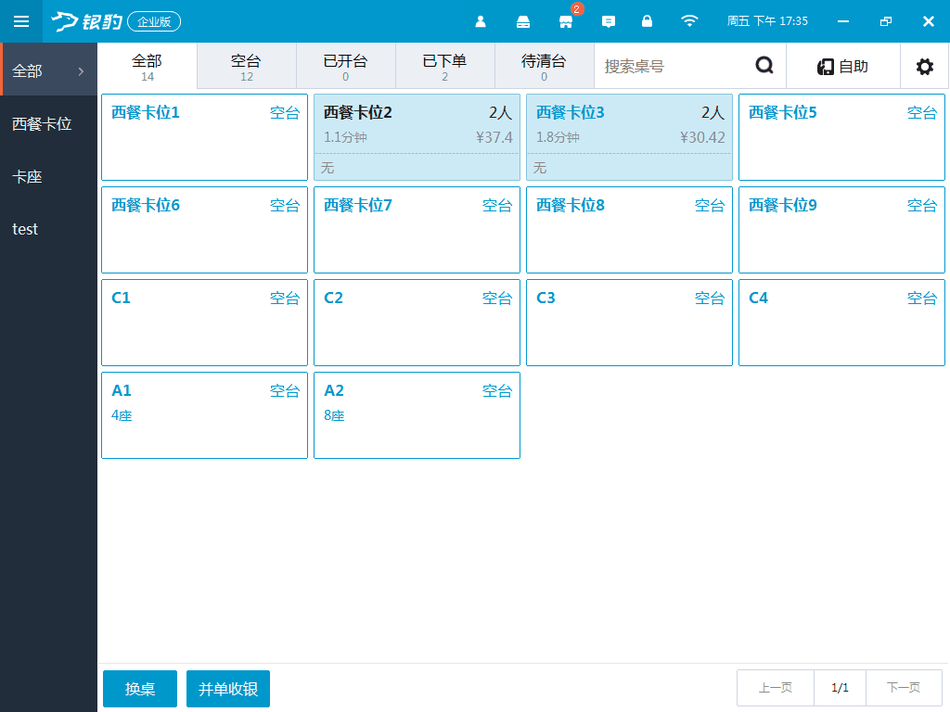
Task: Open table C4
Action: coord(841,323)
